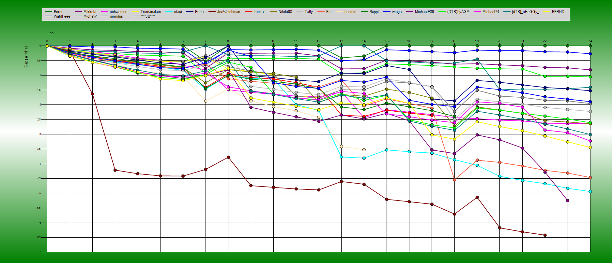
Task: Click the frankes legend entry
Action: pyautogui.click(x=259, y=12)
